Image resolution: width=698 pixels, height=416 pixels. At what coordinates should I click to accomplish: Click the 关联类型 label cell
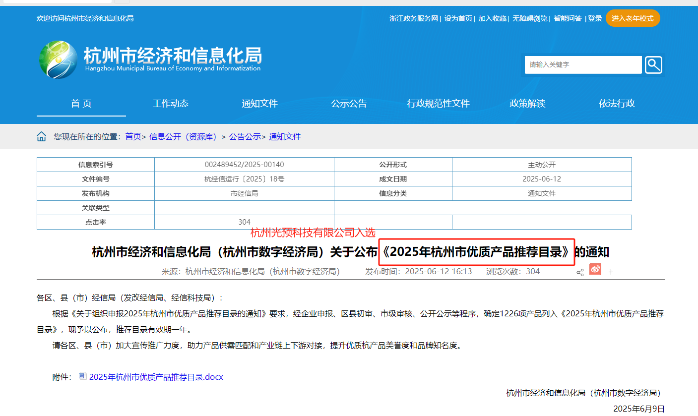tap(96, 208)
